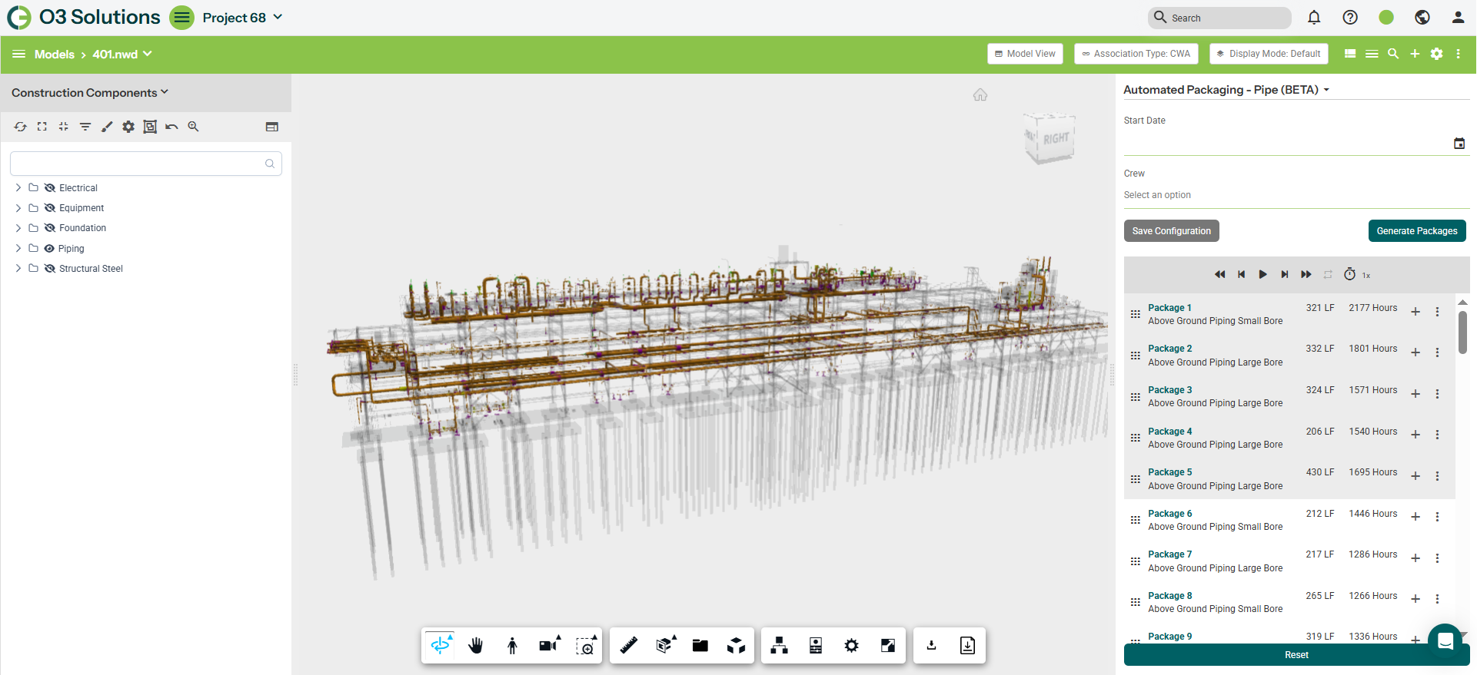Click the zoom-in magnifier in components toolbar

[x=193, y=127]
